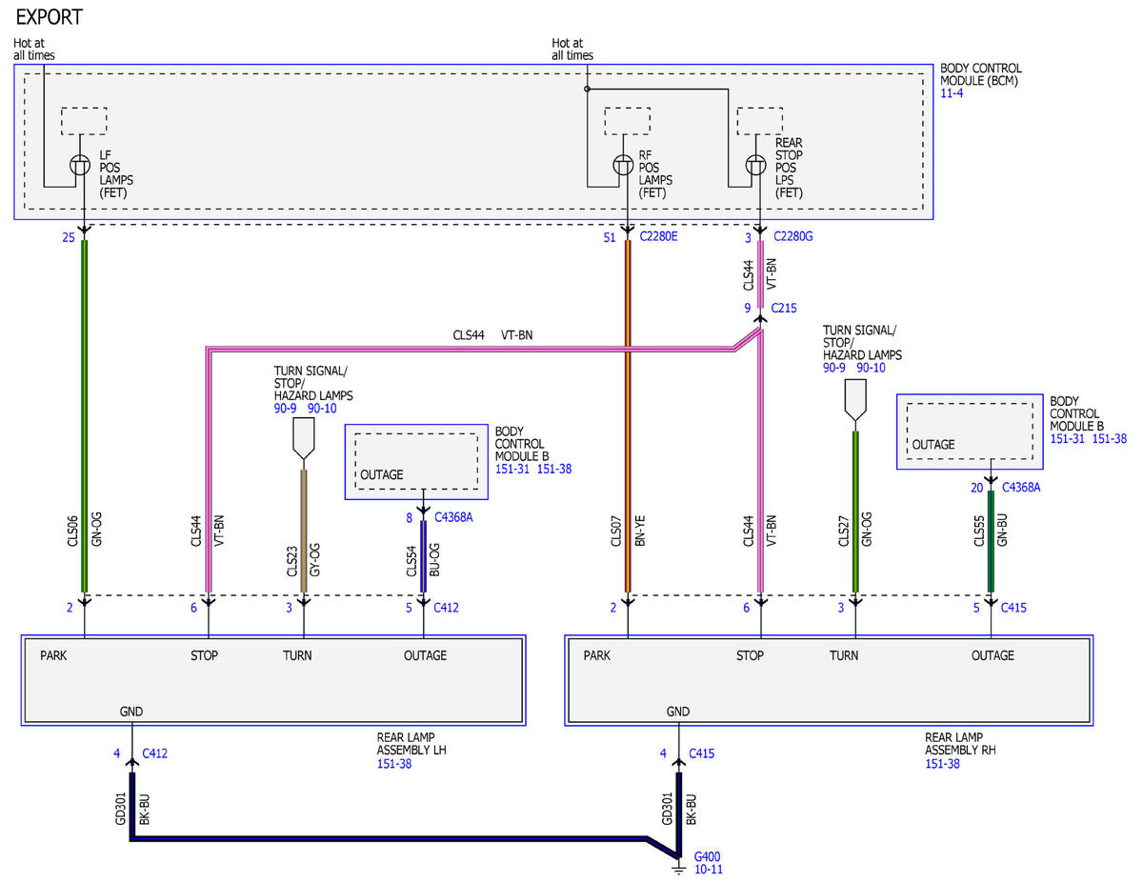Click the Rear Lamp Assembly RH title
This screenshot has height=883, width=1143.
tap(960, 744)
